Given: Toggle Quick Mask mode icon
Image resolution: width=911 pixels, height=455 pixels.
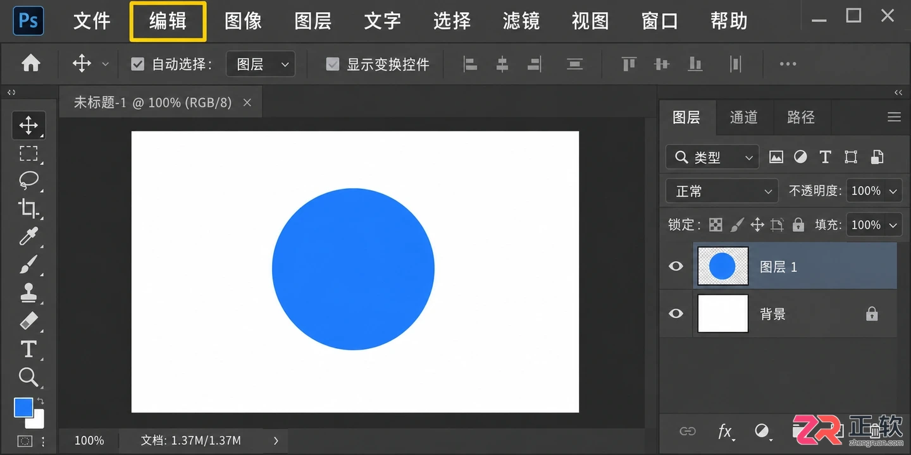Looking at the screenshot, I should point(25,440).
